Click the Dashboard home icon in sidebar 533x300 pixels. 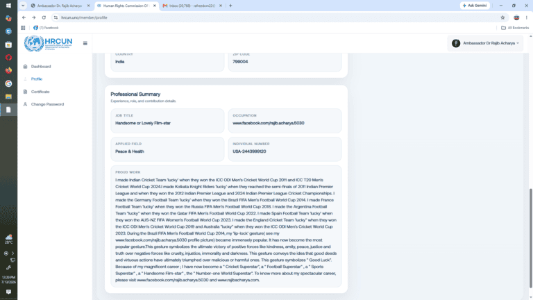click(x=25, y=67)
